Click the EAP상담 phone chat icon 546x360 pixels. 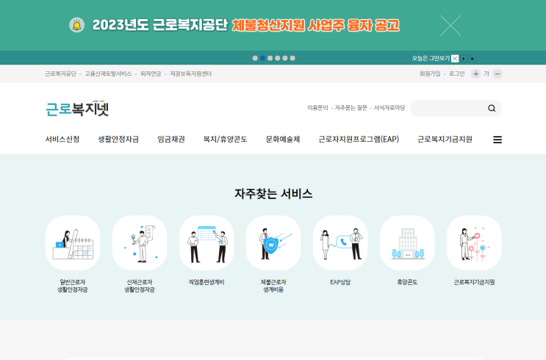(340, 242)
